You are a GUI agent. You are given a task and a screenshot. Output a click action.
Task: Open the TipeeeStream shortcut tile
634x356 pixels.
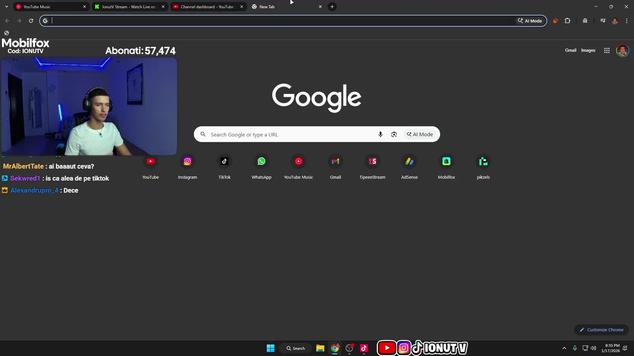tap(372, 167)
